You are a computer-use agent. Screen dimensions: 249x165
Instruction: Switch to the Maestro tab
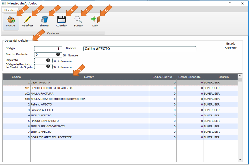10,10
